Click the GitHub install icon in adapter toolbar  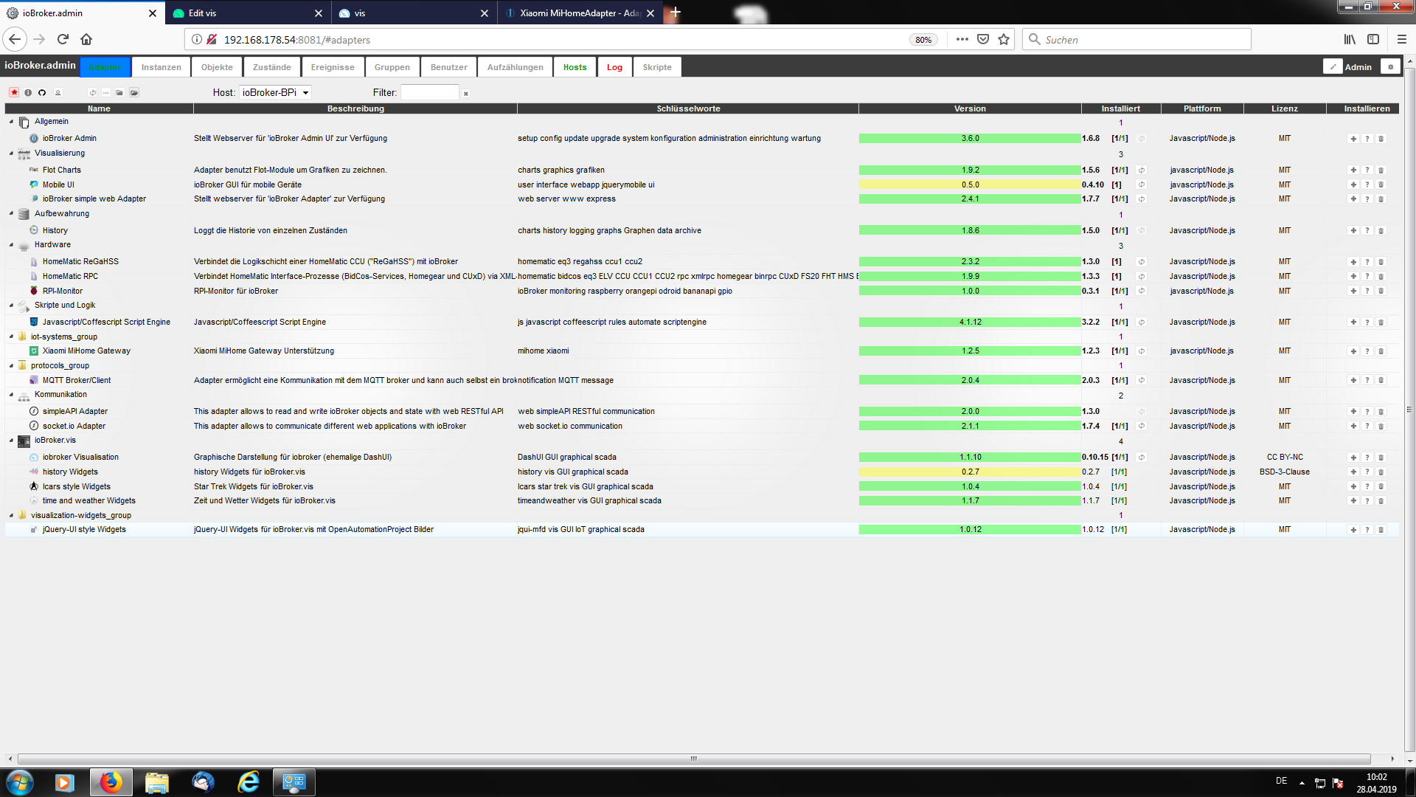pos(42,93)
